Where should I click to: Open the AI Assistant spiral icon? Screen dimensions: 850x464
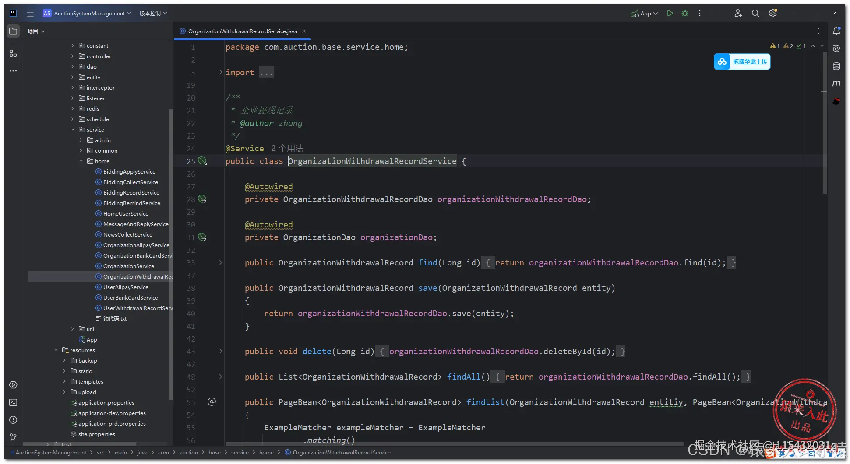click(836, 49)
